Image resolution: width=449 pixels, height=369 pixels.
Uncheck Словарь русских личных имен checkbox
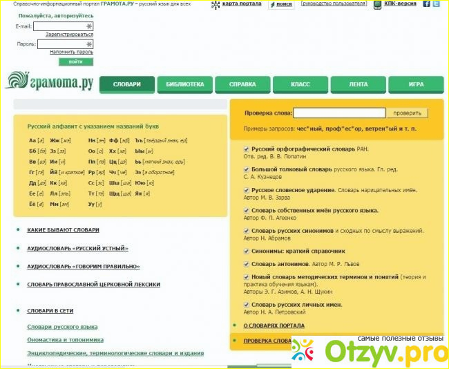pos(247,304)
